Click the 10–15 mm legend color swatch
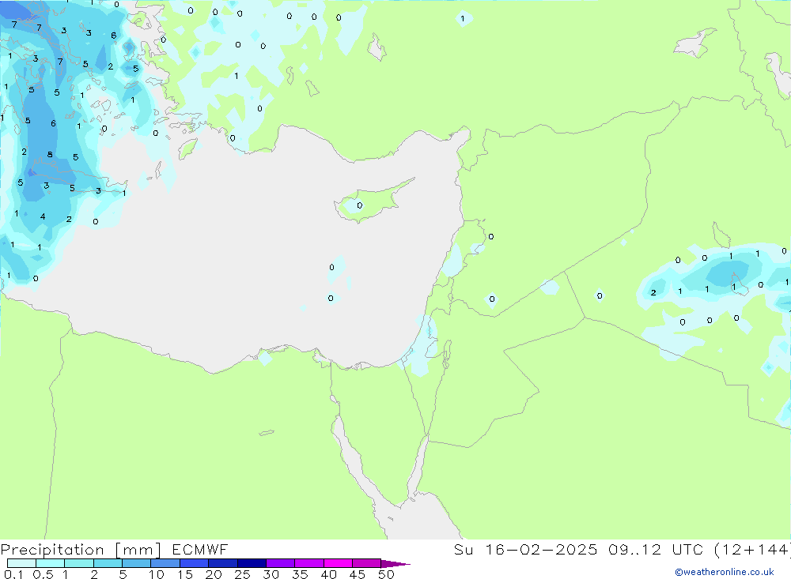The width and height of the screenshot is (791, 579). point(165,563)
